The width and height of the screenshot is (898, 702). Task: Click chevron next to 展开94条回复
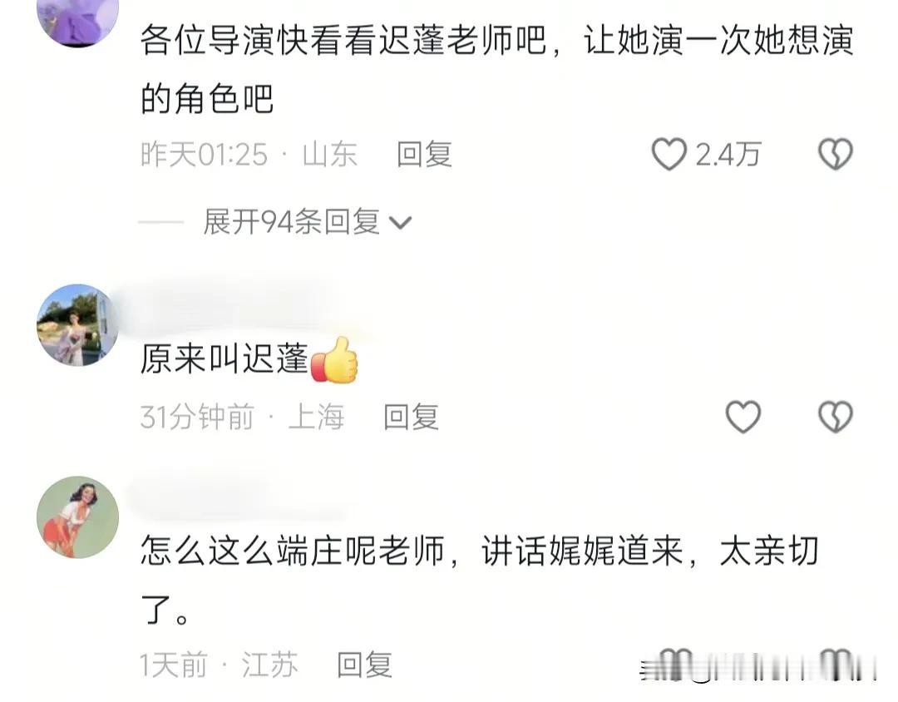tap(400, 223)
